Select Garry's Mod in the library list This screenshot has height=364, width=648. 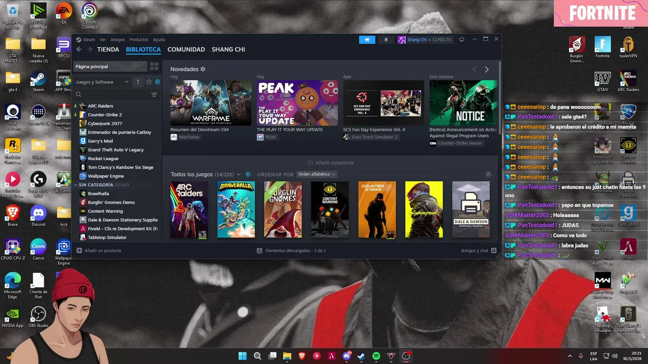coord(100,141)
